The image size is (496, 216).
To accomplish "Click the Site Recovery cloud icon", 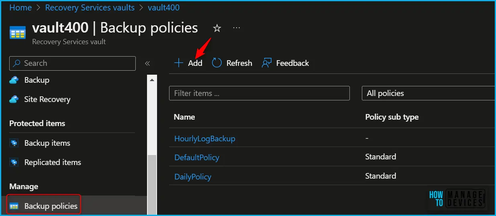I will coord(14,99).
